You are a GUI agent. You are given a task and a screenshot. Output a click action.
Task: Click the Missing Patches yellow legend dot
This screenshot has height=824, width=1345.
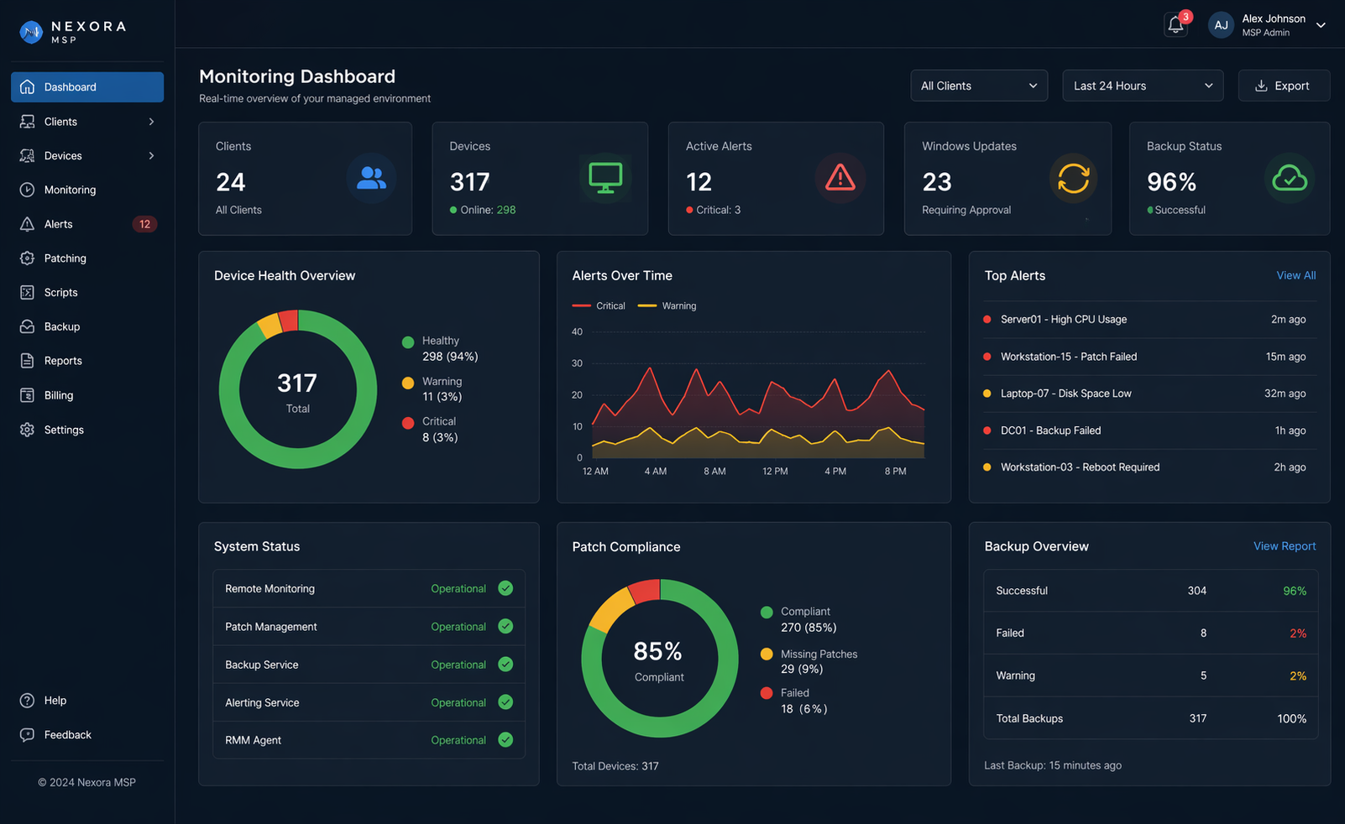767,655
